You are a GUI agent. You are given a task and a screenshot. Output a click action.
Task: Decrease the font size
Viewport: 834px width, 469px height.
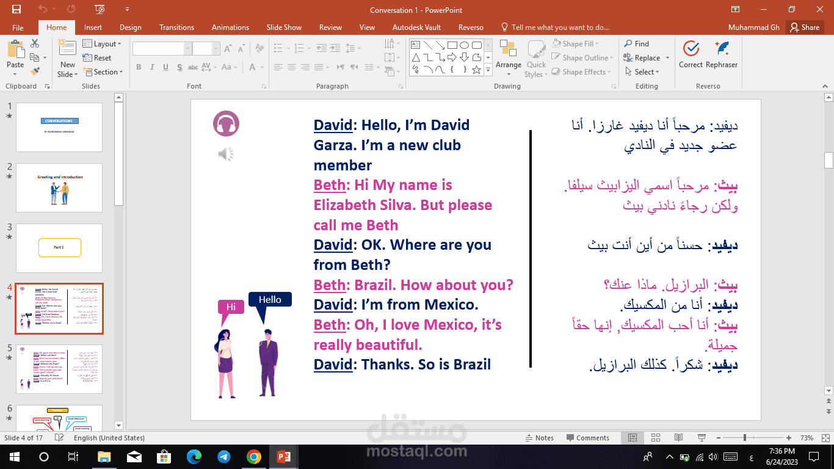point(241,49)
